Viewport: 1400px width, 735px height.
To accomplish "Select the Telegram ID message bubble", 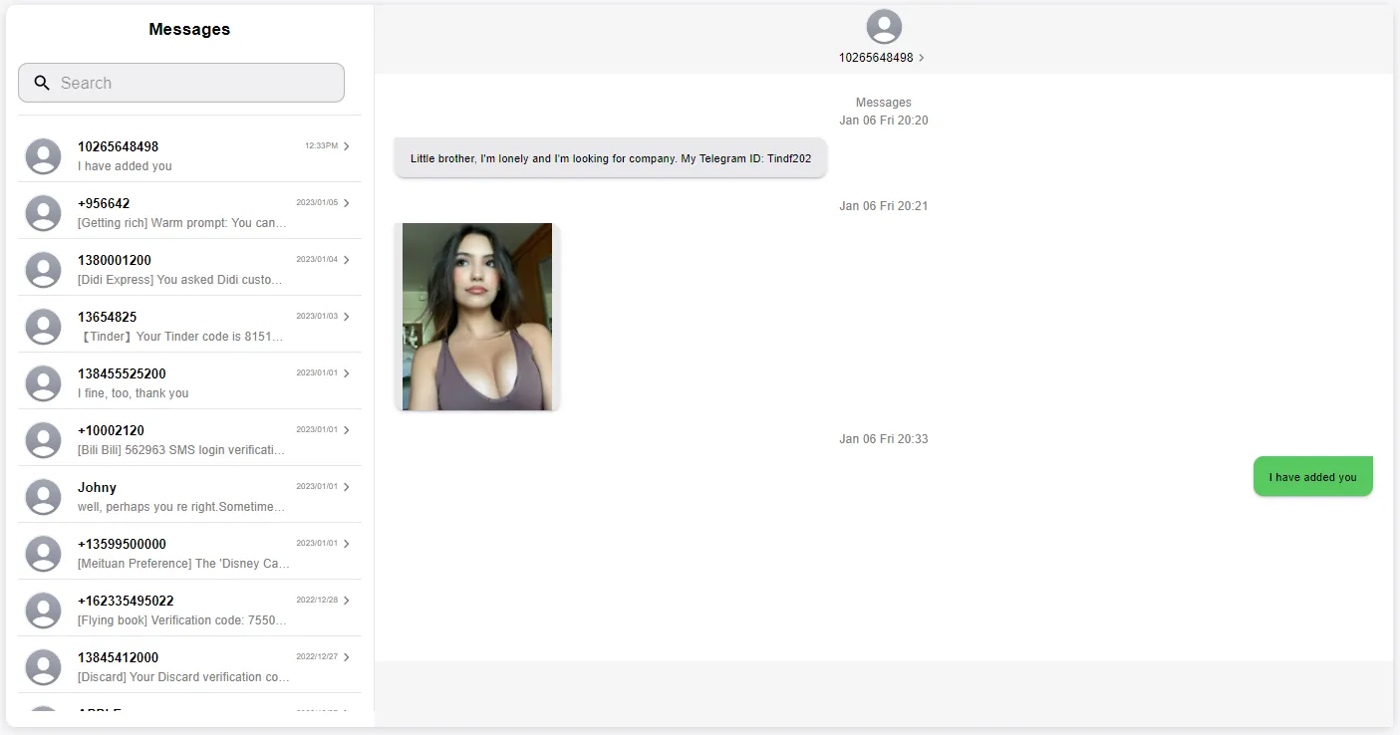I will (610, 157).
